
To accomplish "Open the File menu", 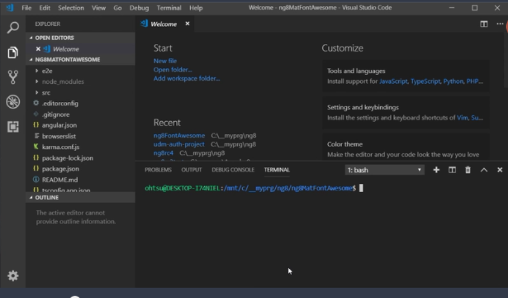I will click(26, 8).
